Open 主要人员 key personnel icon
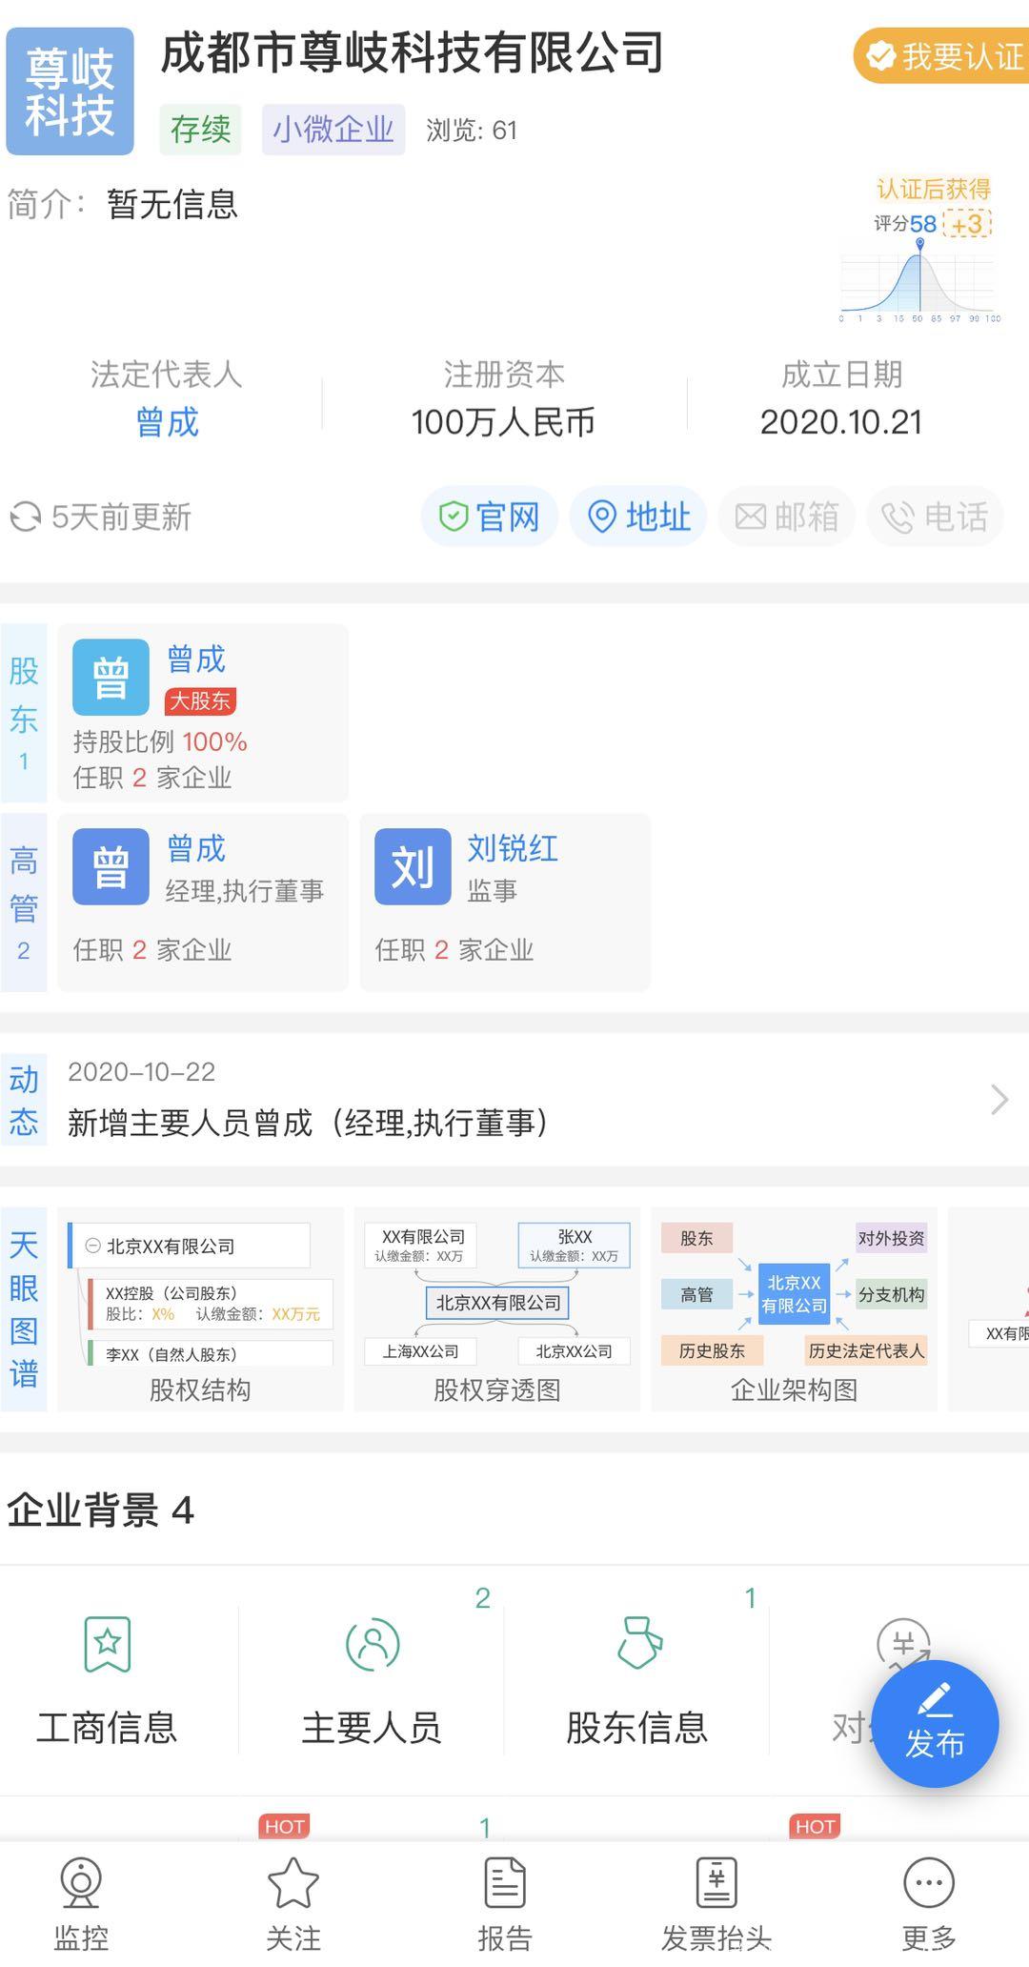The image size is (1029, 1967). pyautogui.click(x=372, y=1645)
